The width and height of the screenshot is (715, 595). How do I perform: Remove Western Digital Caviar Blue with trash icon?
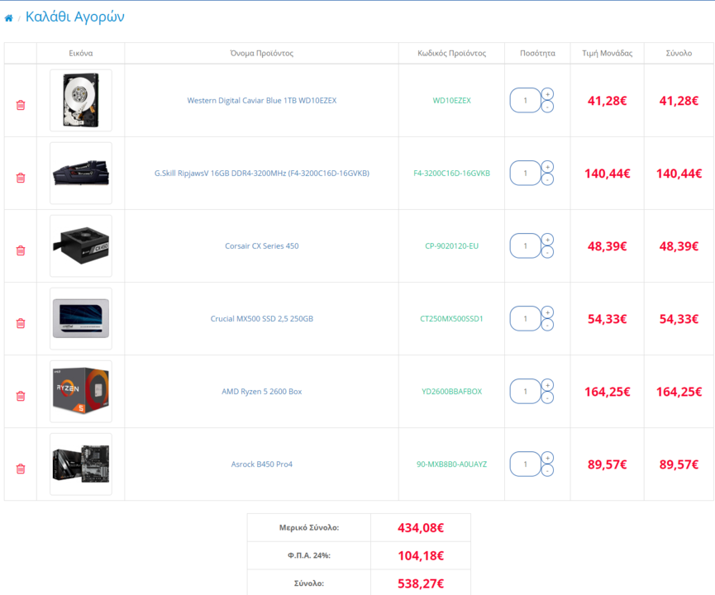[x=21, y=105]
